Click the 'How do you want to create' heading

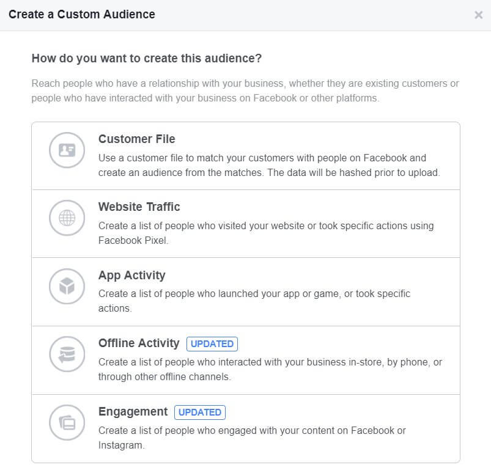pyautogui.click(x=147, y=59)
